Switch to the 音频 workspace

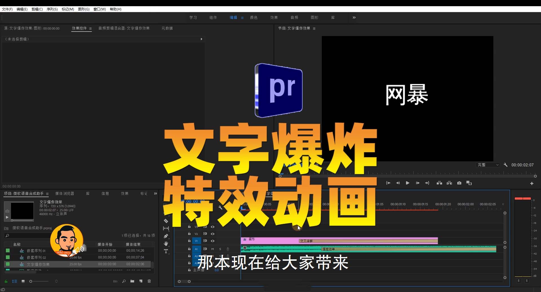pyautogui.click(x=294, y=17)
